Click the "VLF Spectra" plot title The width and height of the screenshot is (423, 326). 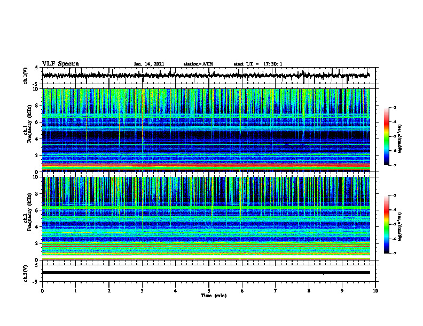[60, 64]
